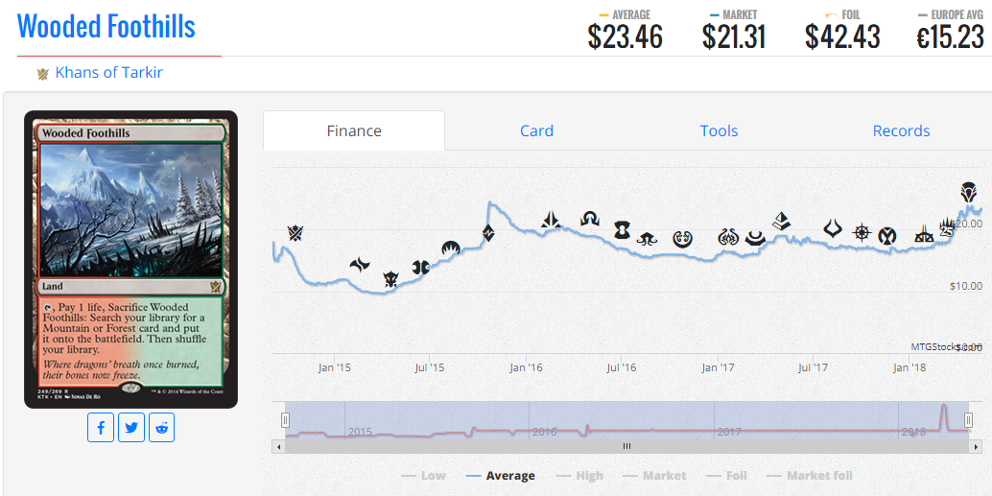Select the Finance tab

pyautogui.click(x=354, y=131)
